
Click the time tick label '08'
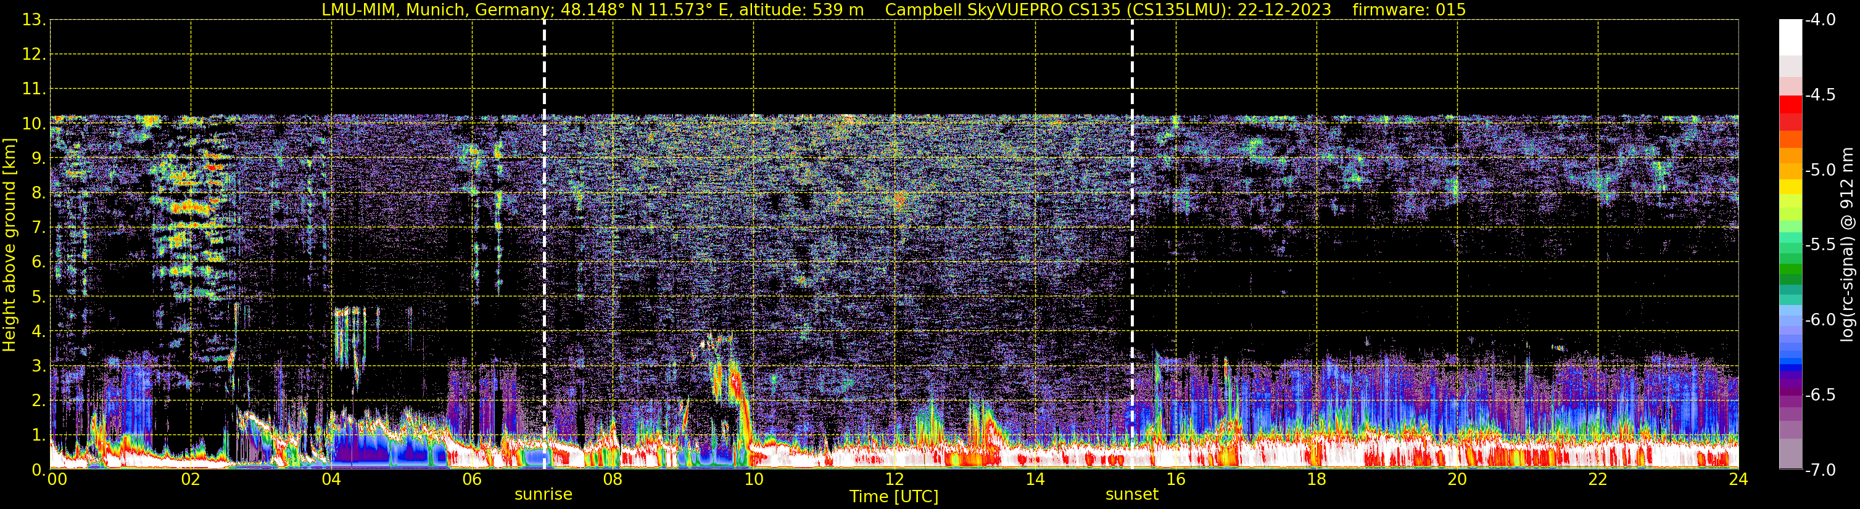(613, 479)
